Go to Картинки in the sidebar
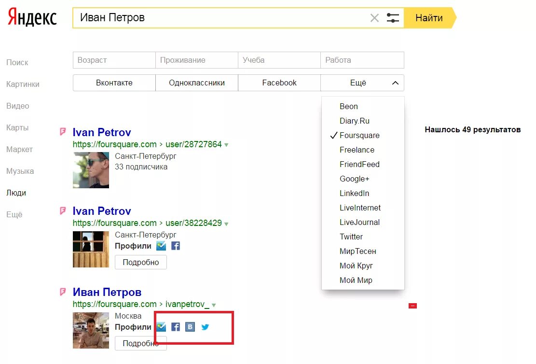Image resolution: width=536 pixels, height=364 pixels. (23, 84)
